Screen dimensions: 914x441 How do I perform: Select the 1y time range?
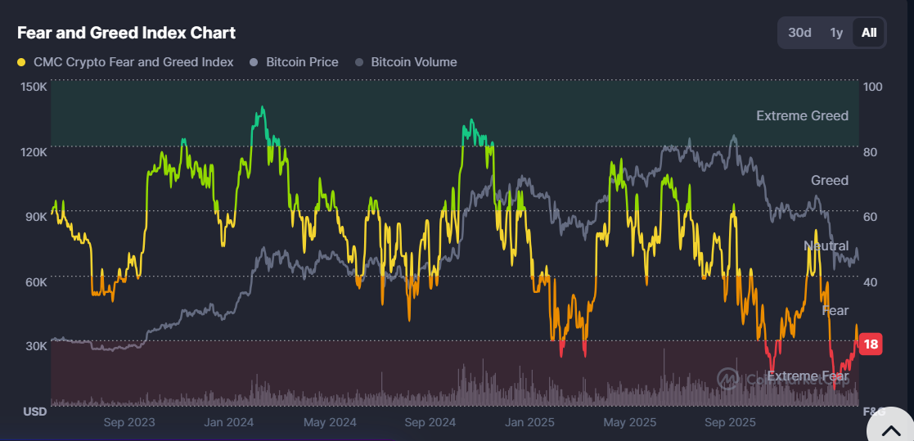836,33
